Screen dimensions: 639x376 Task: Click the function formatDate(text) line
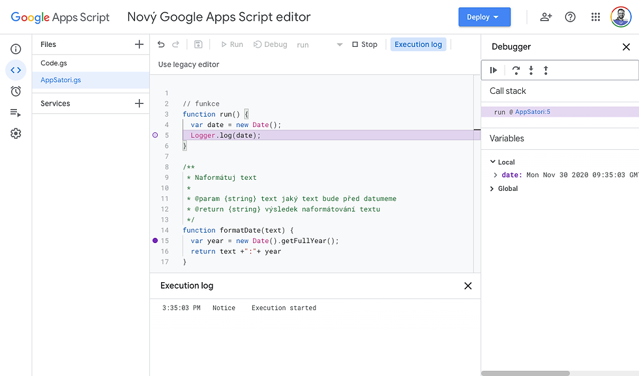[238, 230]
